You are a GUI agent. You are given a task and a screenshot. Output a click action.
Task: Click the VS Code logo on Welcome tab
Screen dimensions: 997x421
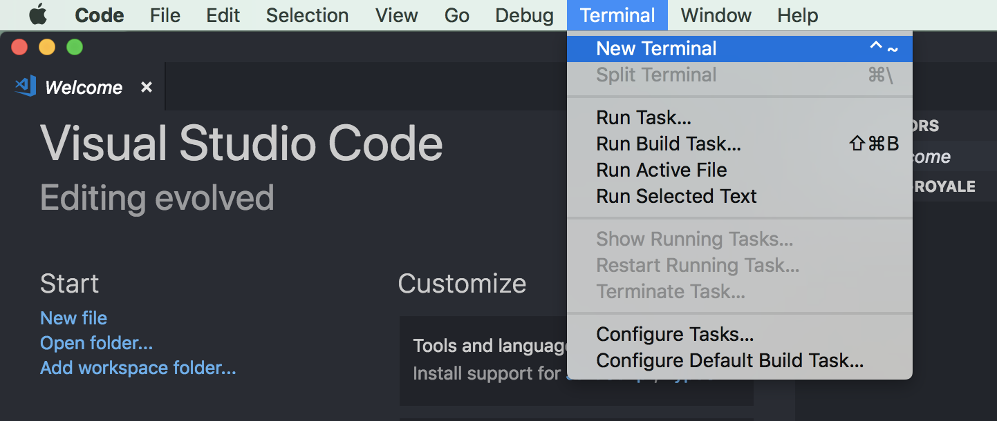[26, 86]
